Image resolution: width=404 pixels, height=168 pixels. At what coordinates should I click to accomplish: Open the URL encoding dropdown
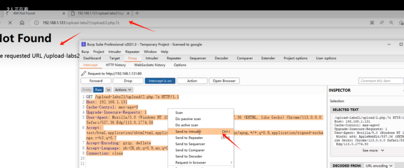click(379, 166)
